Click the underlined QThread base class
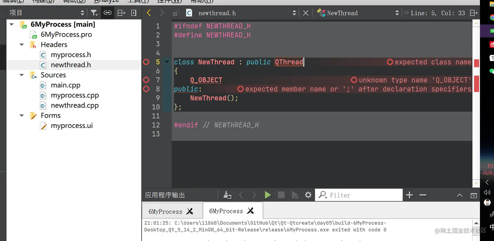Image resolution: width=494 pixels, height=241 pixels. click(x=289, y=62)
